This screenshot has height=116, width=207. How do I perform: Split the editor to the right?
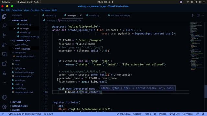pyautogui.click(x=198, y=15)
